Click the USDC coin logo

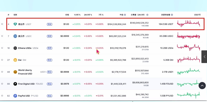point(15,36)
